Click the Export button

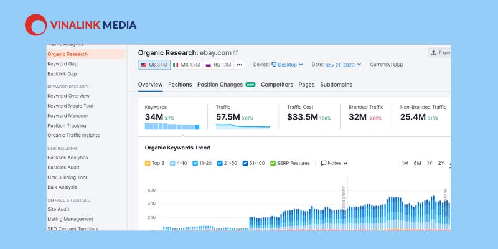pos(439,53)
